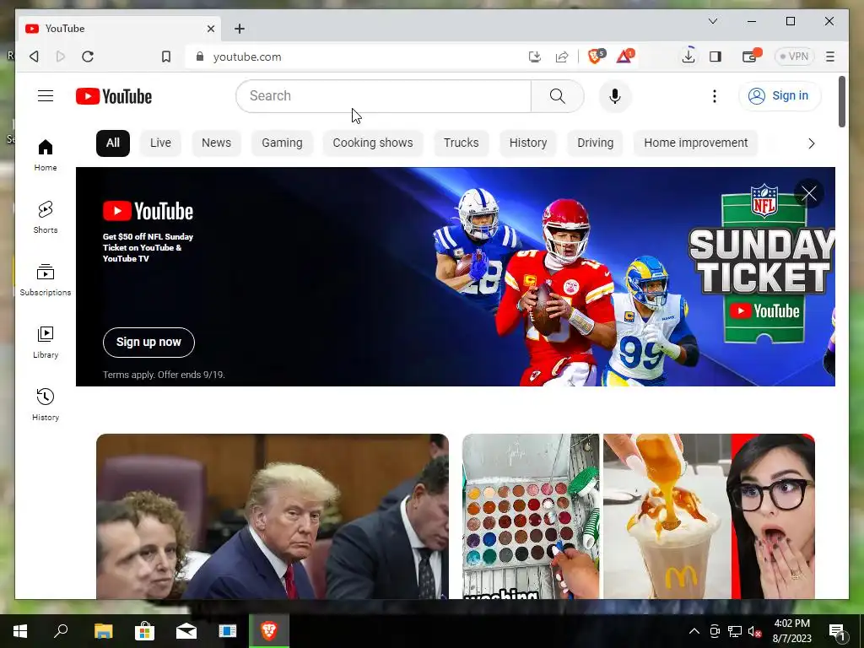Open the browser downloads icon
This screenshot has height=648, width=864.
(x=688, y=56)
